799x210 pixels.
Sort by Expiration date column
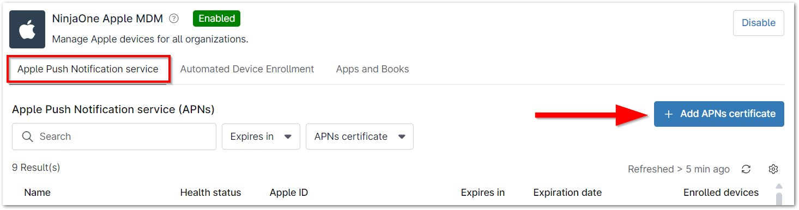tap(567, 193)
